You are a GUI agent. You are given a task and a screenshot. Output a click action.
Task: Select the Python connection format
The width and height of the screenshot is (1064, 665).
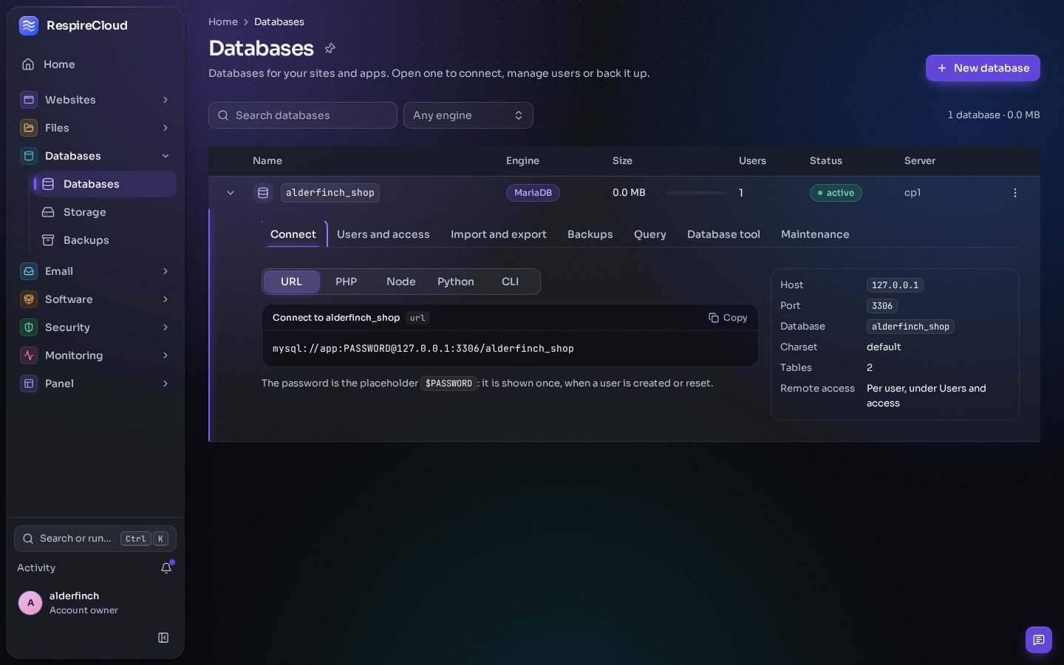(455, 282)
